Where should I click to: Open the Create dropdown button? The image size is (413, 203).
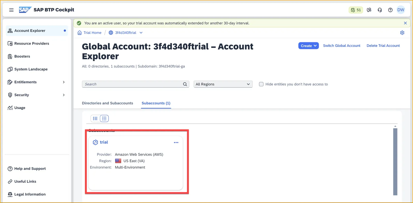[308, 46]
